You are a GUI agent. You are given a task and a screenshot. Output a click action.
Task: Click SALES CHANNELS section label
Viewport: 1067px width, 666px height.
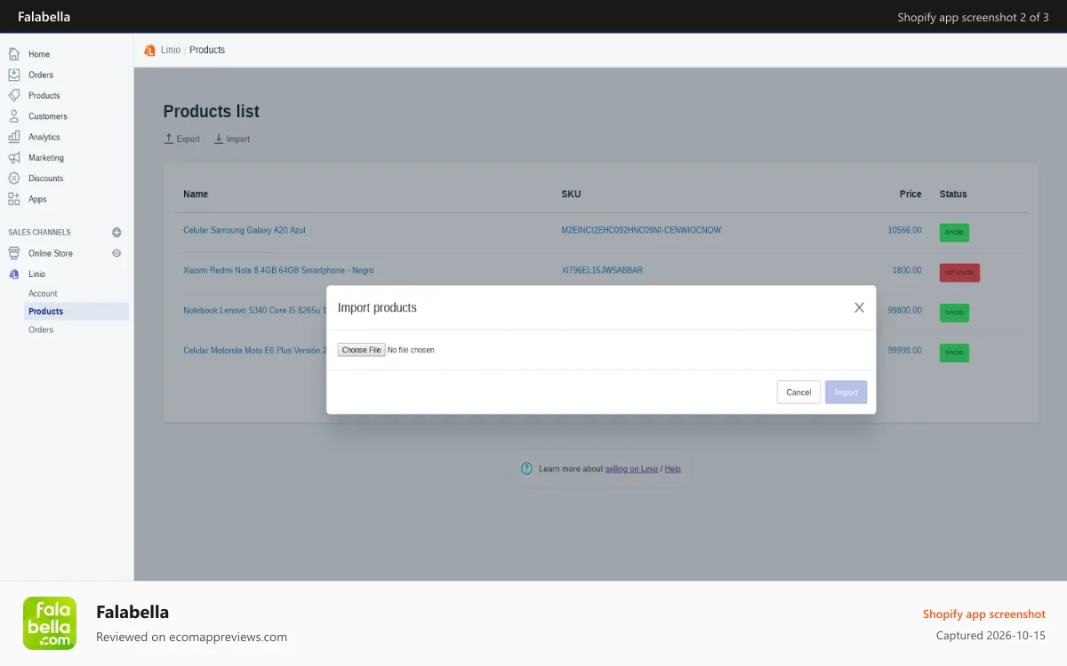[x=39, y=233]
